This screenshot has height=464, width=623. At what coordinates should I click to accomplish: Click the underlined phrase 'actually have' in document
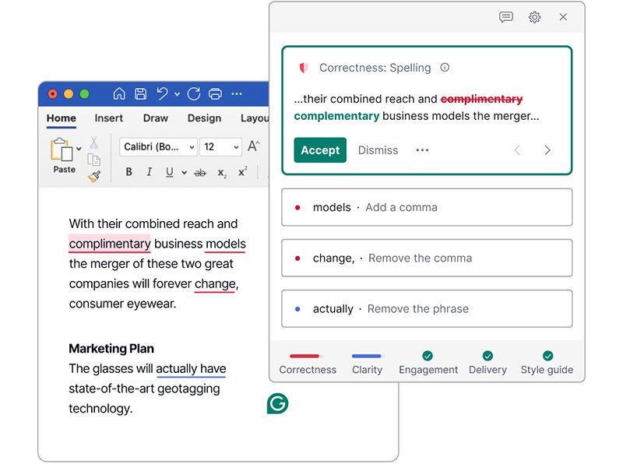point(191,369)
